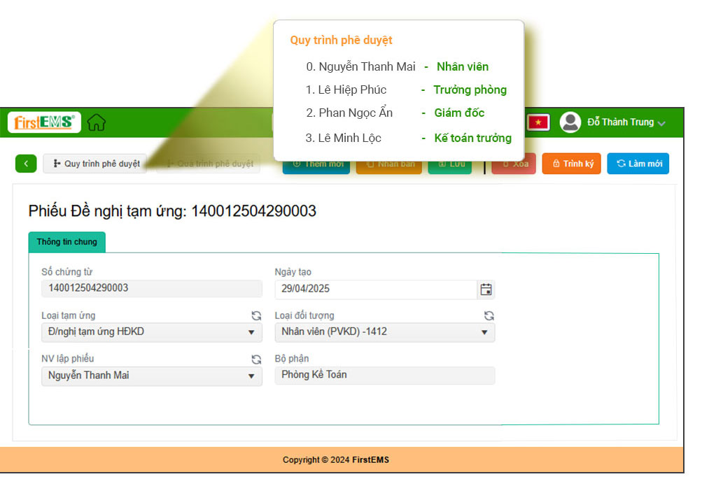Open the calendar picker for Ngày tạo
This screenshot has height=493, width=709.
486,290
